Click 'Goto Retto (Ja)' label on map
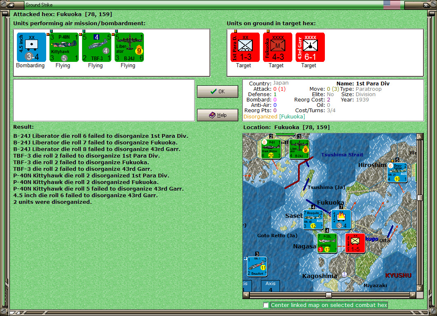Viewport: 437px width, 316px height. click(277, 236)
